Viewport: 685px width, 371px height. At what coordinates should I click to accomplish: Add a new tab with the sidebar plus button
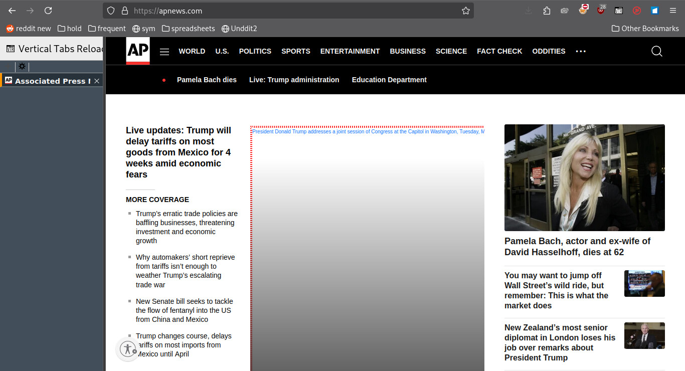pyautogui.click(x=8, y=66)
